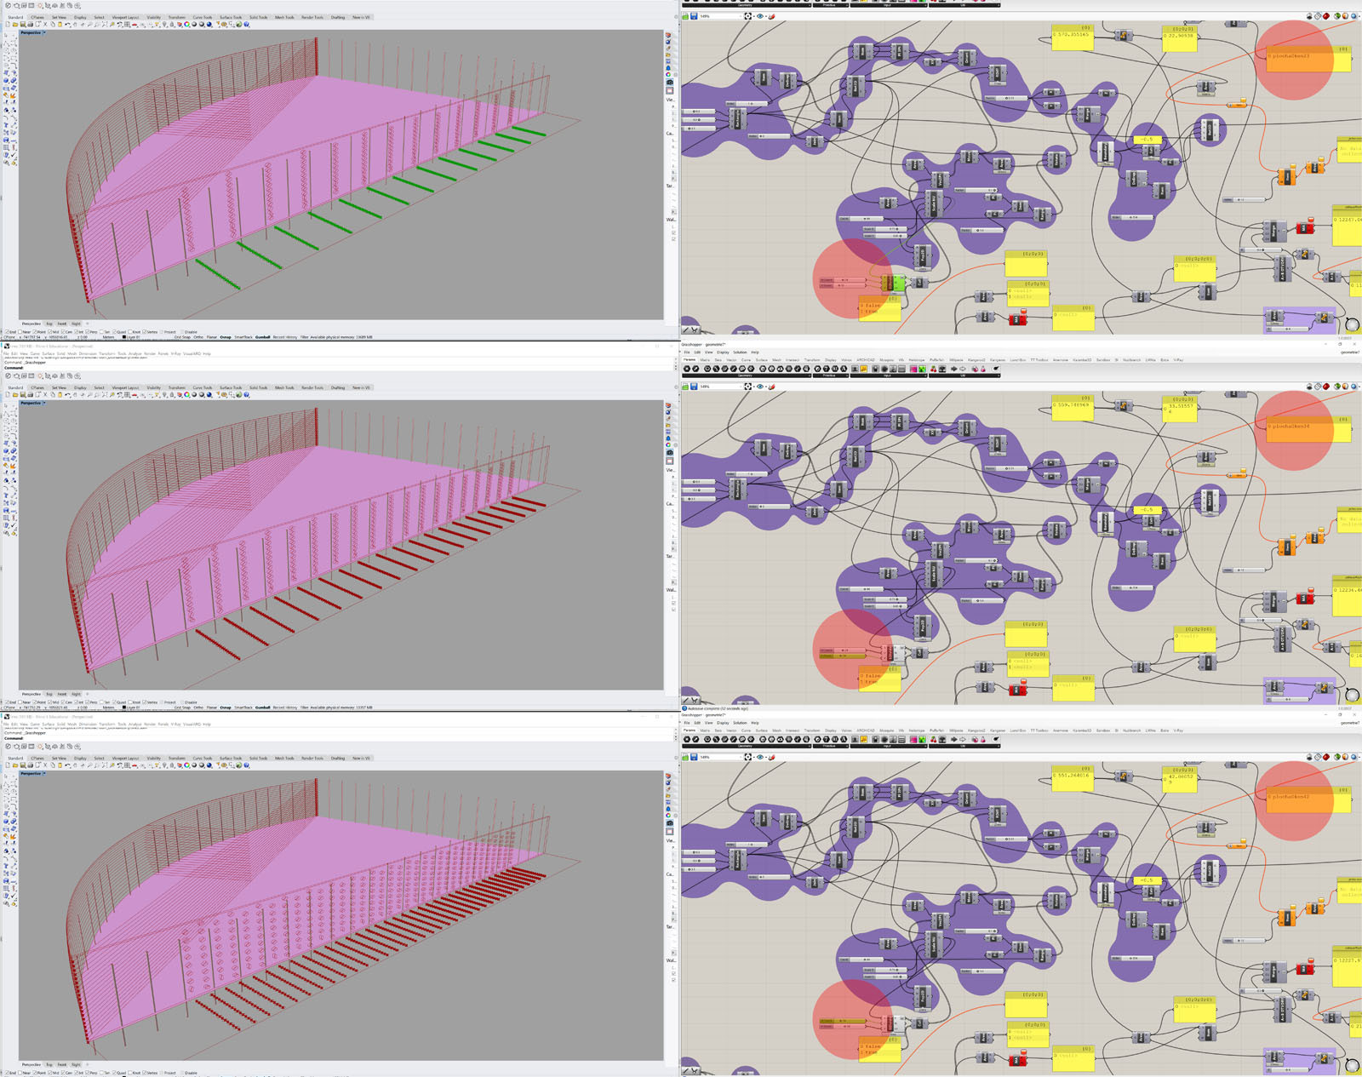Toggle End osnap checkbox in middle Rhino window
The image size is (1362, 1077).
7,702
